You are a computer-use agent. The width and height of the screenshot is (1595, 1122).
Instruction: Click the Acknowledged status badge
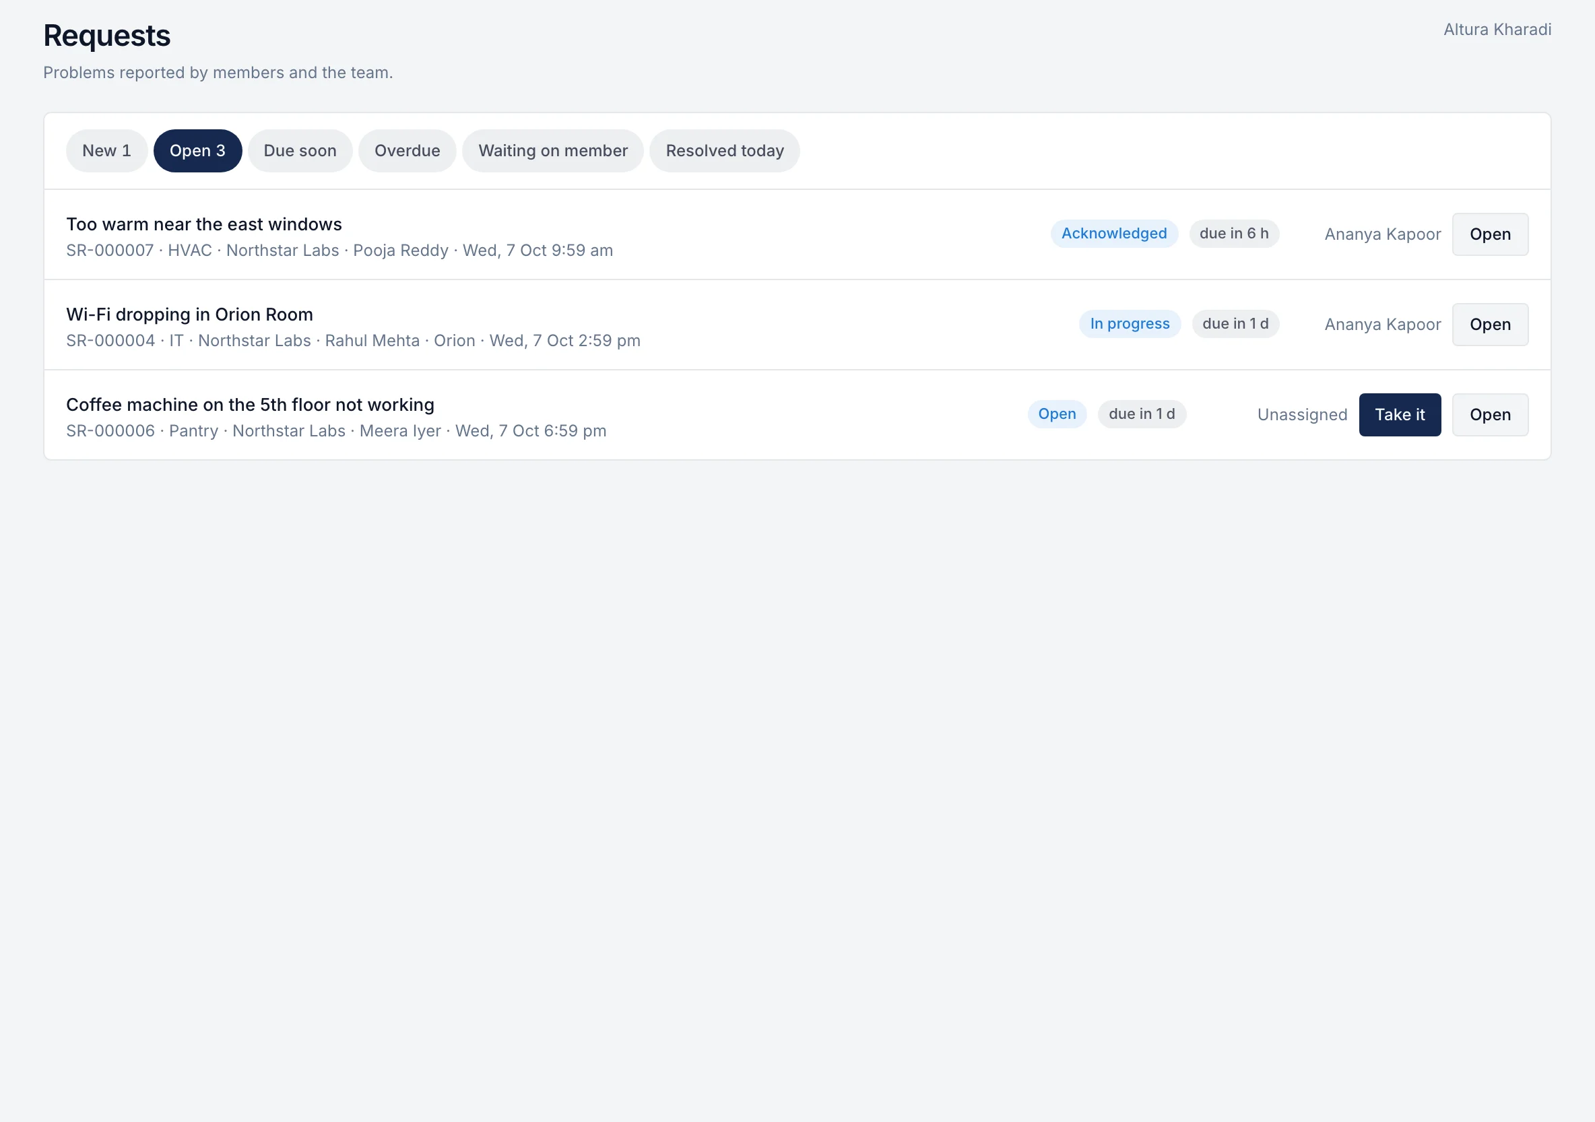point(1114,234)
